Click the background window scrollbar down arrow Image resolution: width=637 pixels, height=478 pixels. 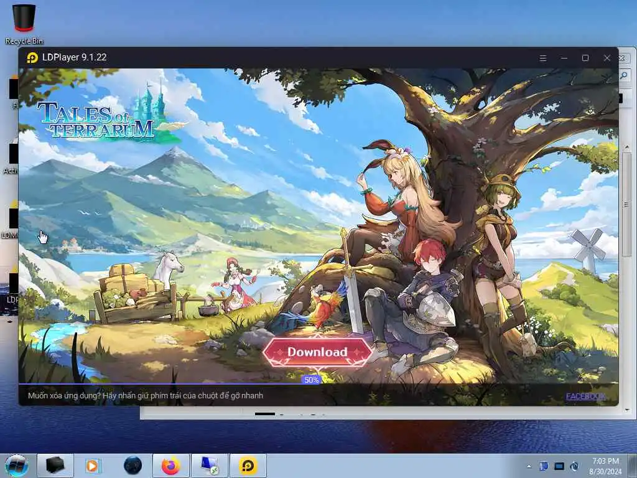pos(627,410)
